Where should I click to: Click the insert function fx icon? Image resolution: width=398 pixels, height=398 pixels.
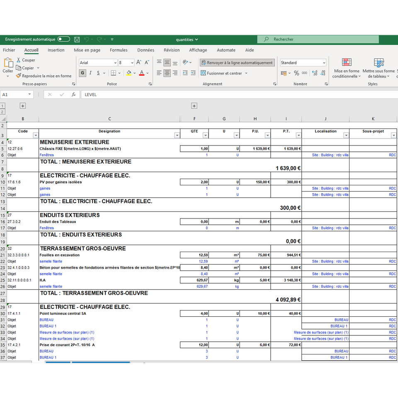pyautogui.click(x=73, y=95)
